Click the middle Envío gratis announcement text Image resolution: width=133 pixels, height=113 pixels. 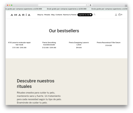pos(67,9)
